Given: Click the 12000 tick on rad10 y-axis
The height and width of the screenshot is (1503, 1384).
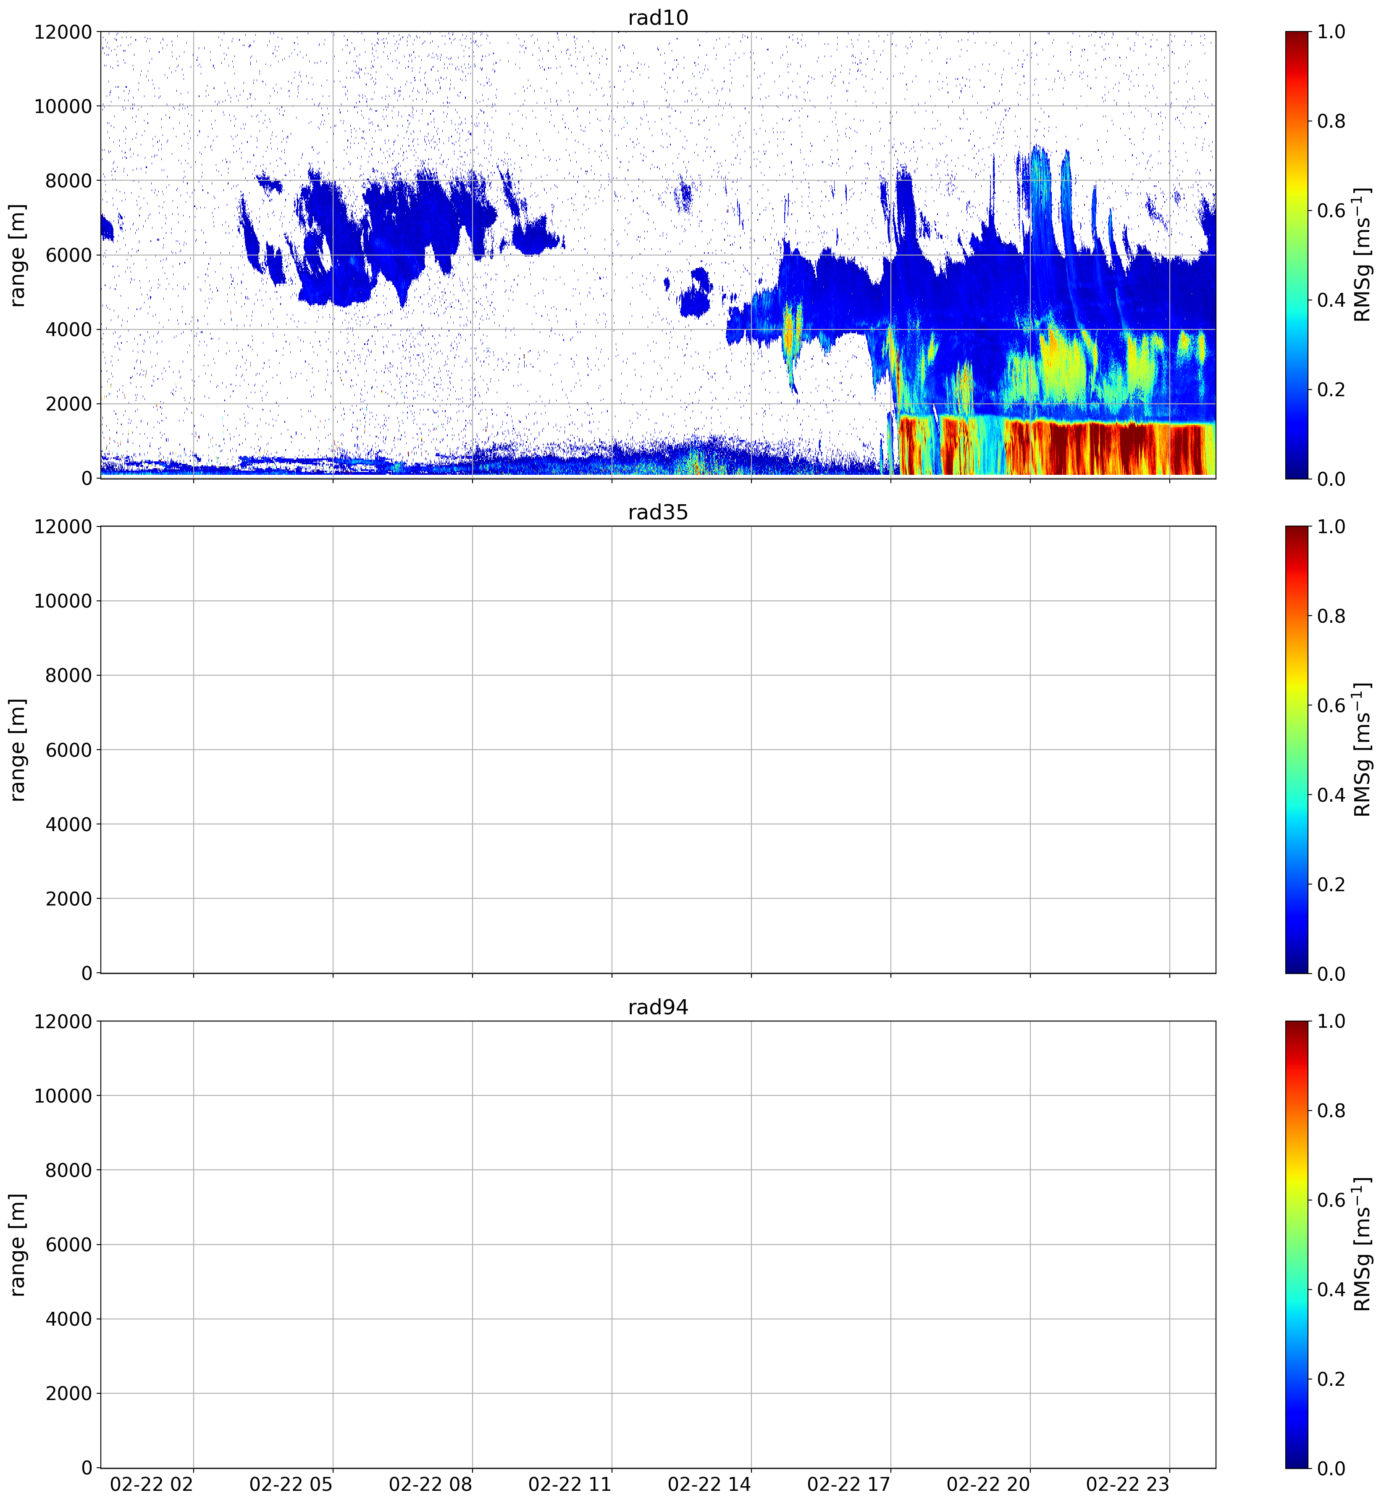Looking at the screenshot, I should tap(63, 32).
